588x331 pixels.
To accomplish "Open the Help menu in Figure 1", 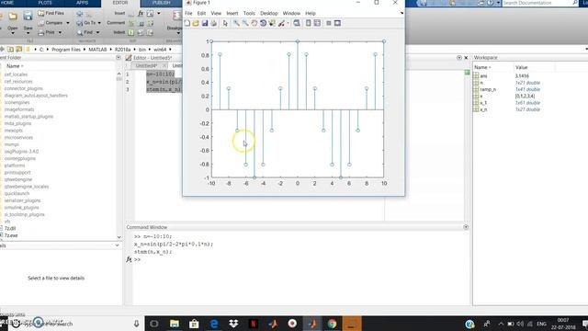I will pyautogui.click(x=311, y=13).
